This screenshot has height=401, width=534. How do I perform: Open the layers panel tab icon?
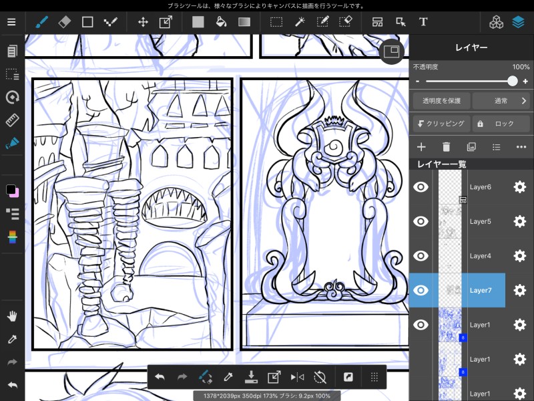(x=519, y=21)
